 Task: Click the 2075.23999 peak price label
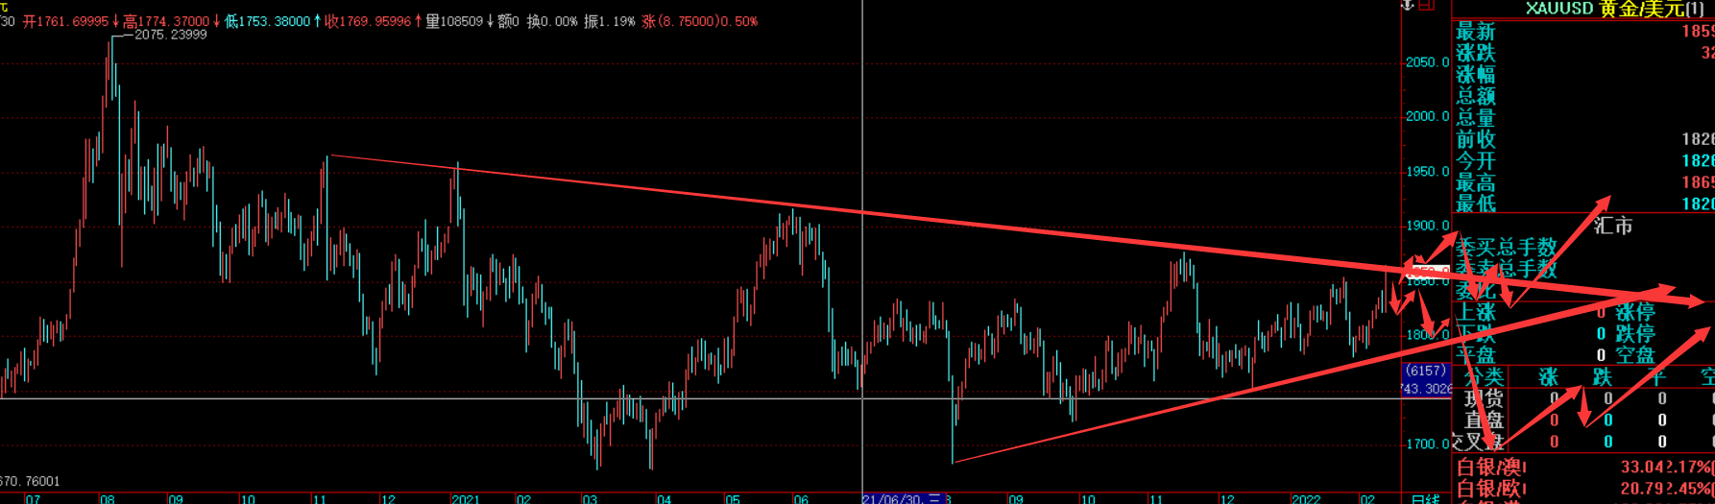pyautogui.click(x=170, y=35)
